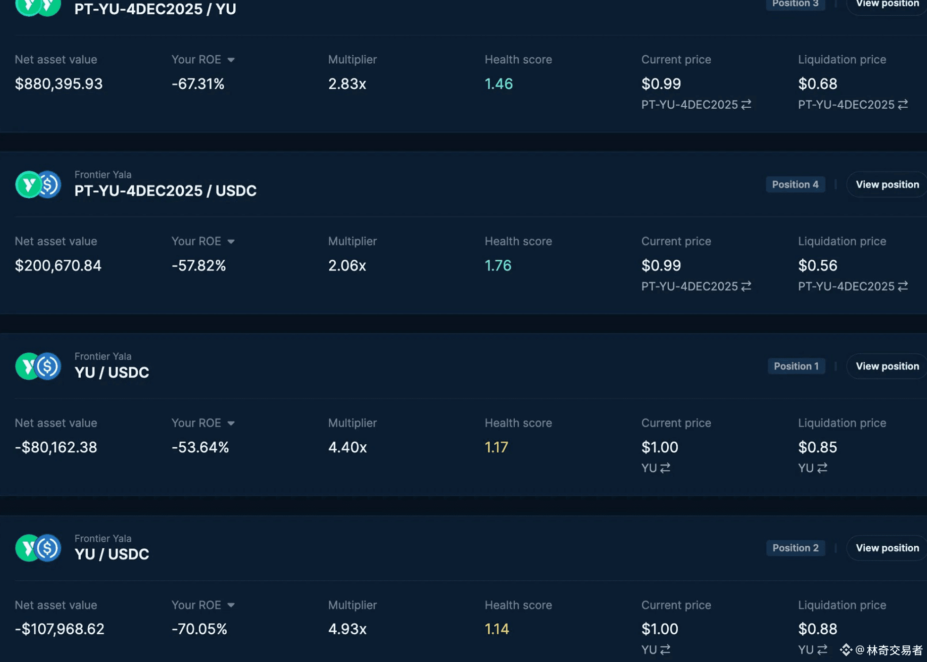Swap current price unit for Position 3

tap(746, 104)
